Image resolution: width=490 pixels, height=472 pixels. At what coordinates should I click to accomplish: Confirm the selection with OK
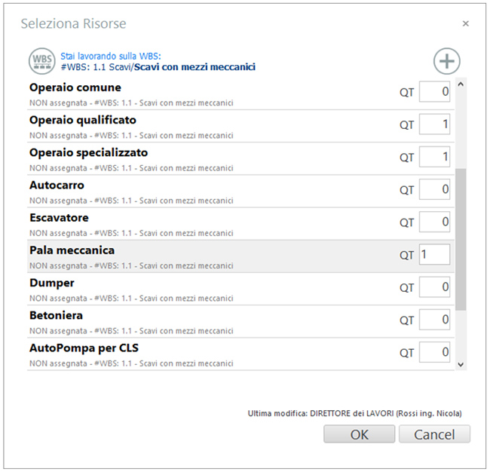360,434
